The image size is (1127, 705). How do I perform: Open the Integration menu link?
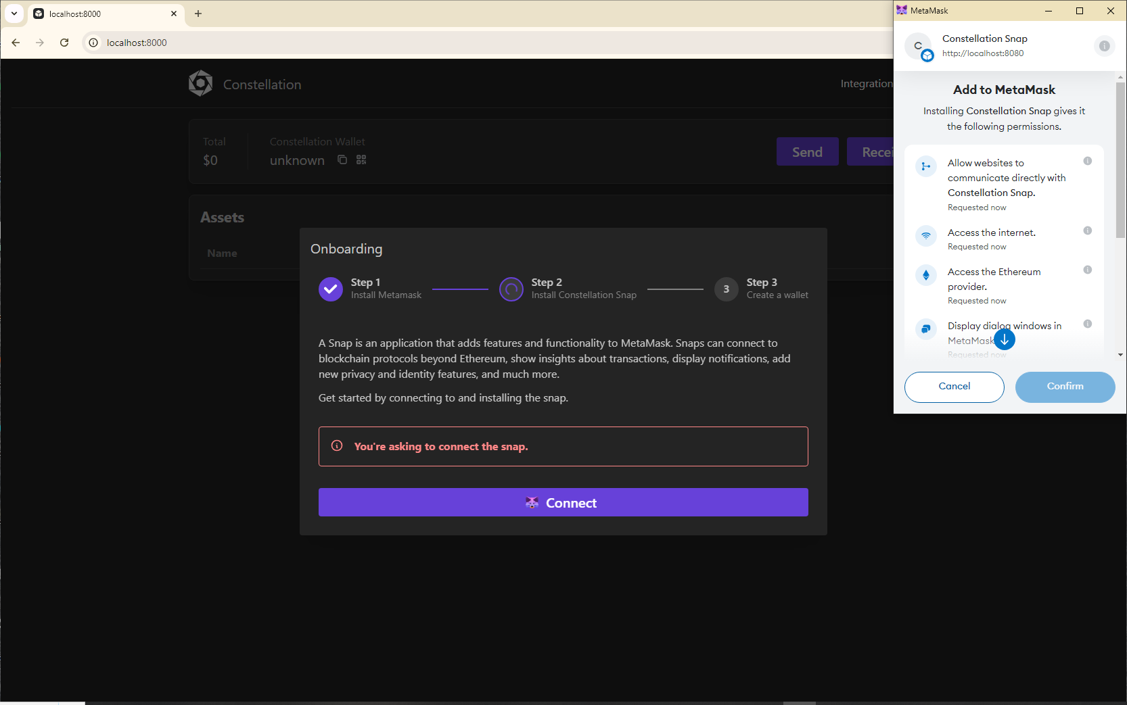pos(867,84)
